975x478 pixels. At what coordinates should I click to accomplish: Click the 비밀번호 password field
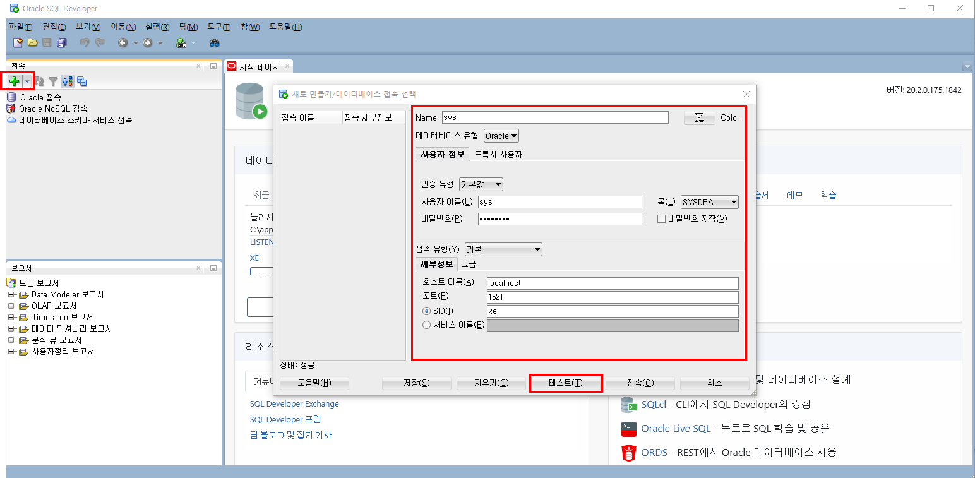pyautogui.click(x=559, y=219)
